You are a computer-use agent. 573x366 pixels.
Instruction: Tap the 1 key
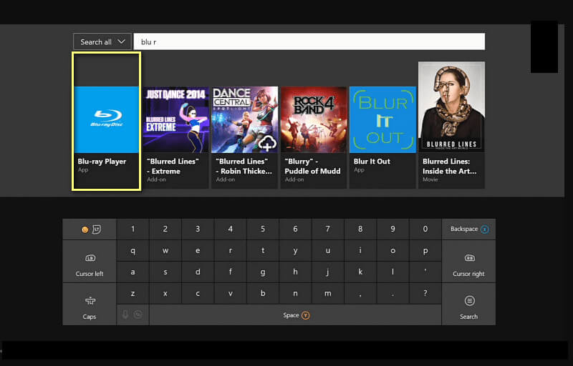point(133,229)
